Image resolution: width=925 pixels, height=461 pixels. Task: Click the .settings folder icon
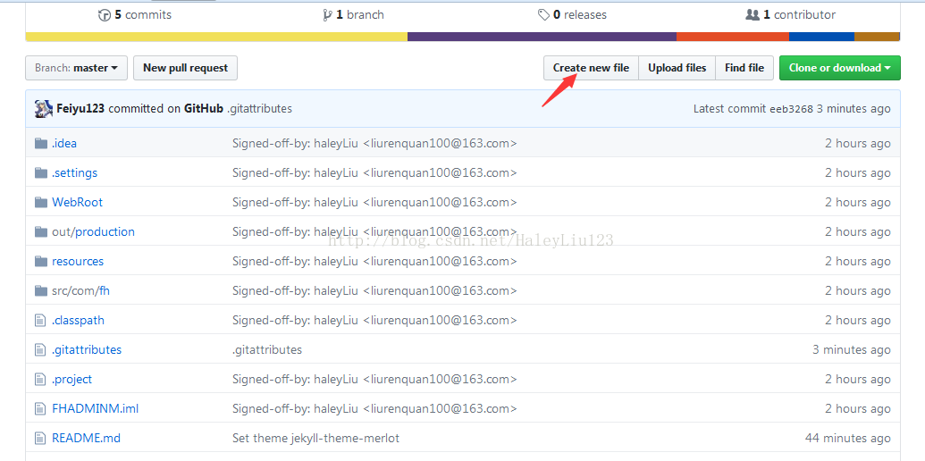click(x=41, y=172)
